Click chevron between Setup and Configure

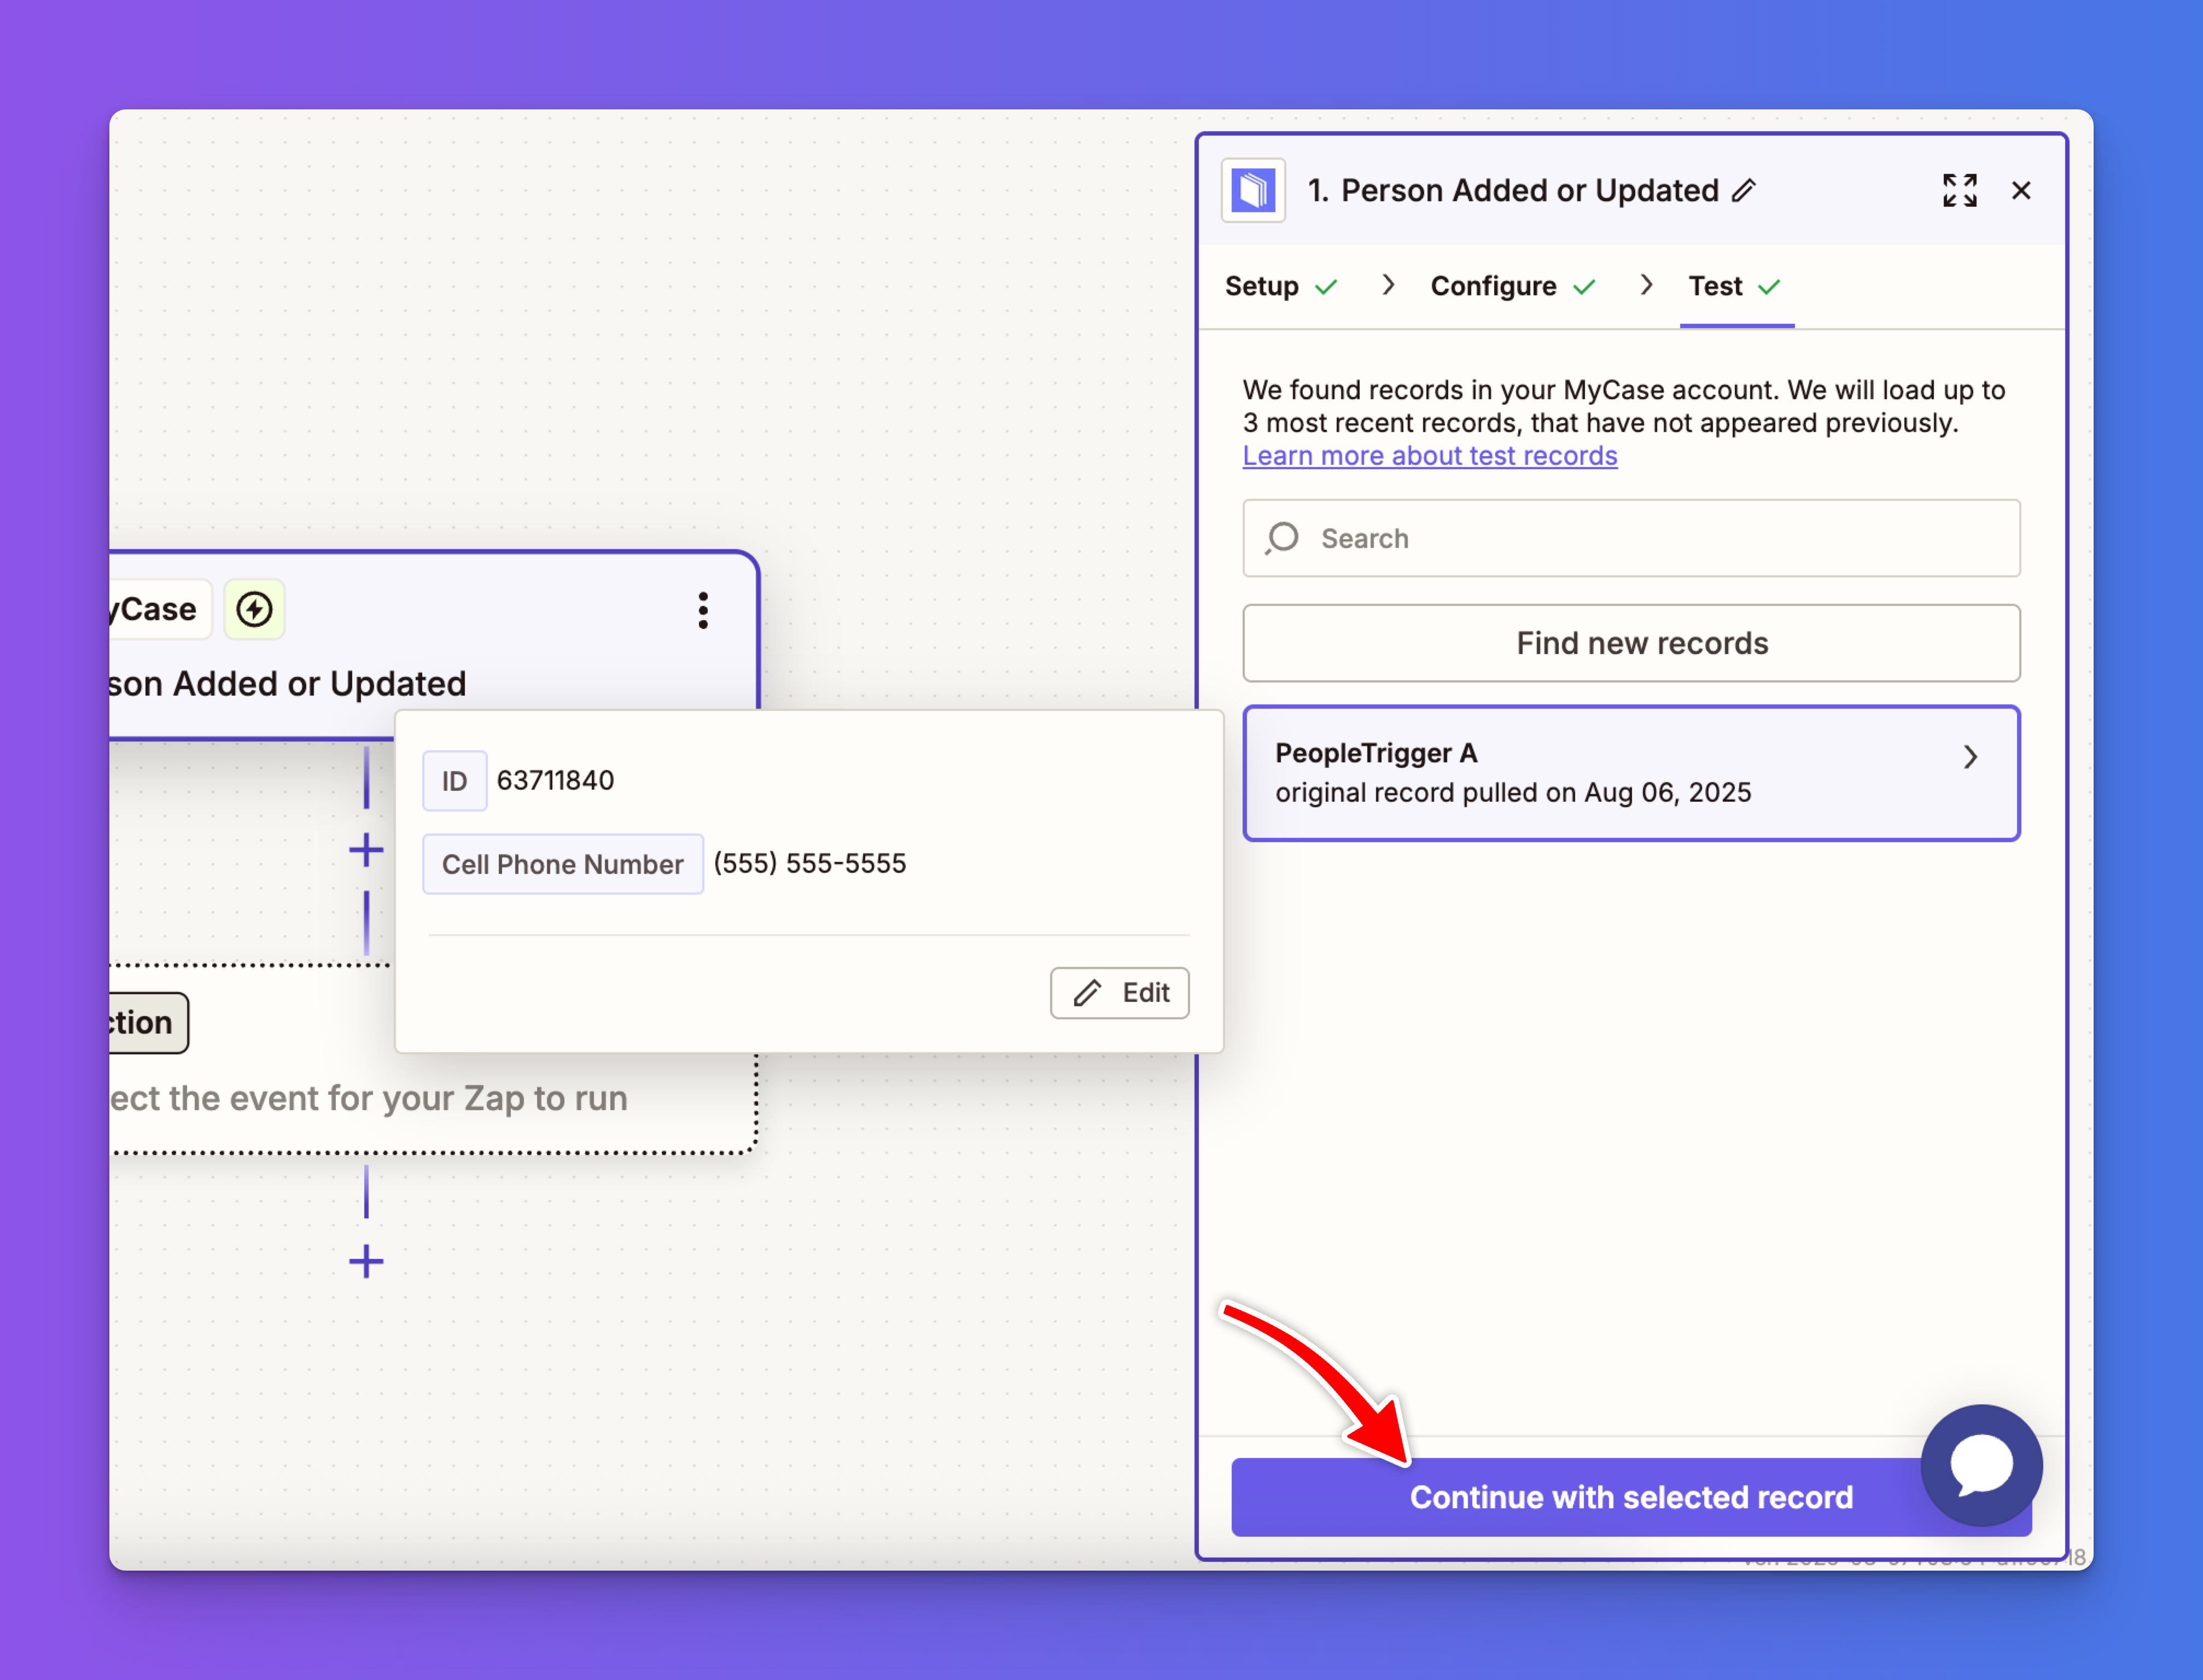(1388, 285)
